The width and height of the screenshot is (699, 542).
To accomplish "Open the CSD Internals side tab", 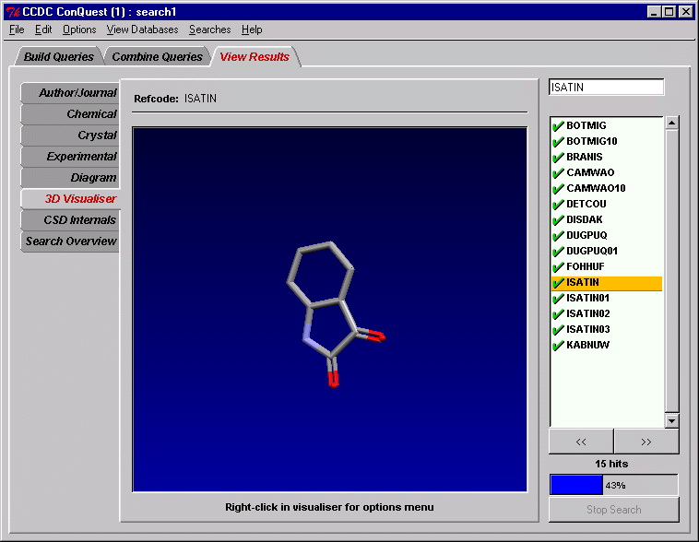I will click(70, 219).
